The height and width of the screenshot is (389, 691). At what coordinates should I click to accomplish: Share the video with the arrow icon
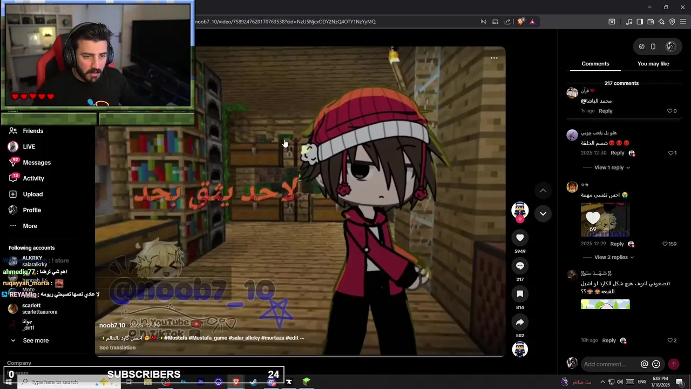tap(520, 322)
